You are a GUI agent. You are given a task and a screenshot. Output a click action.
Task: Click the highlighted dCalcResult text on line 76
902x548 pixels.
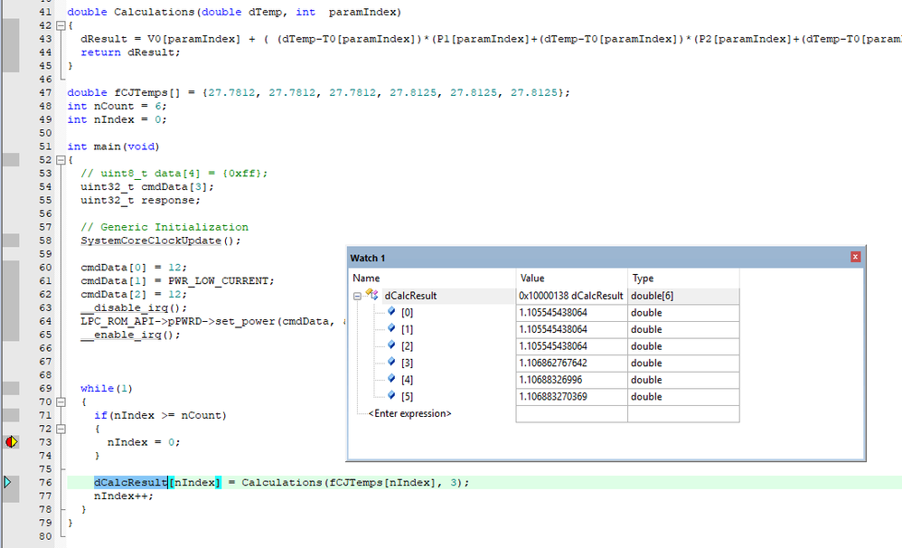(130, 482)
